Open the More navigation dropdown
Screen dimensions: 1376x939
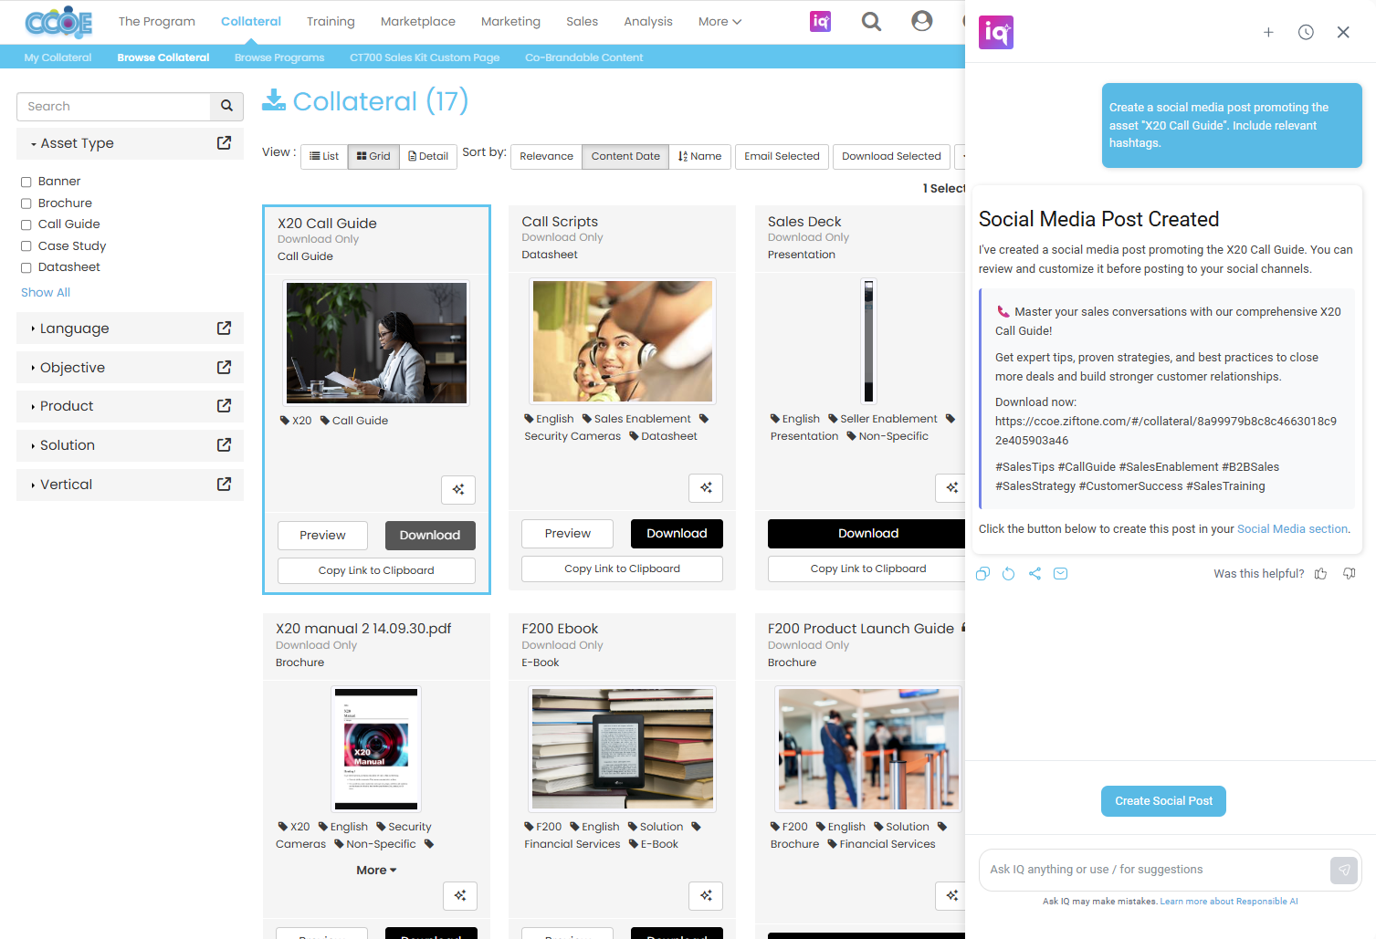(720, 22)
